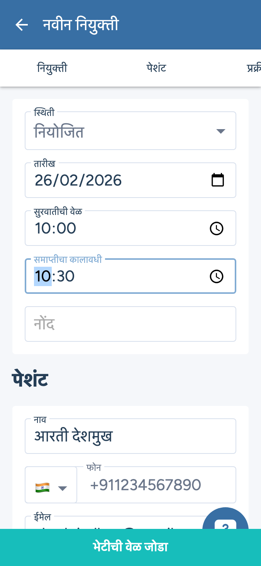Focus the नाव name field

coord(130,436)
